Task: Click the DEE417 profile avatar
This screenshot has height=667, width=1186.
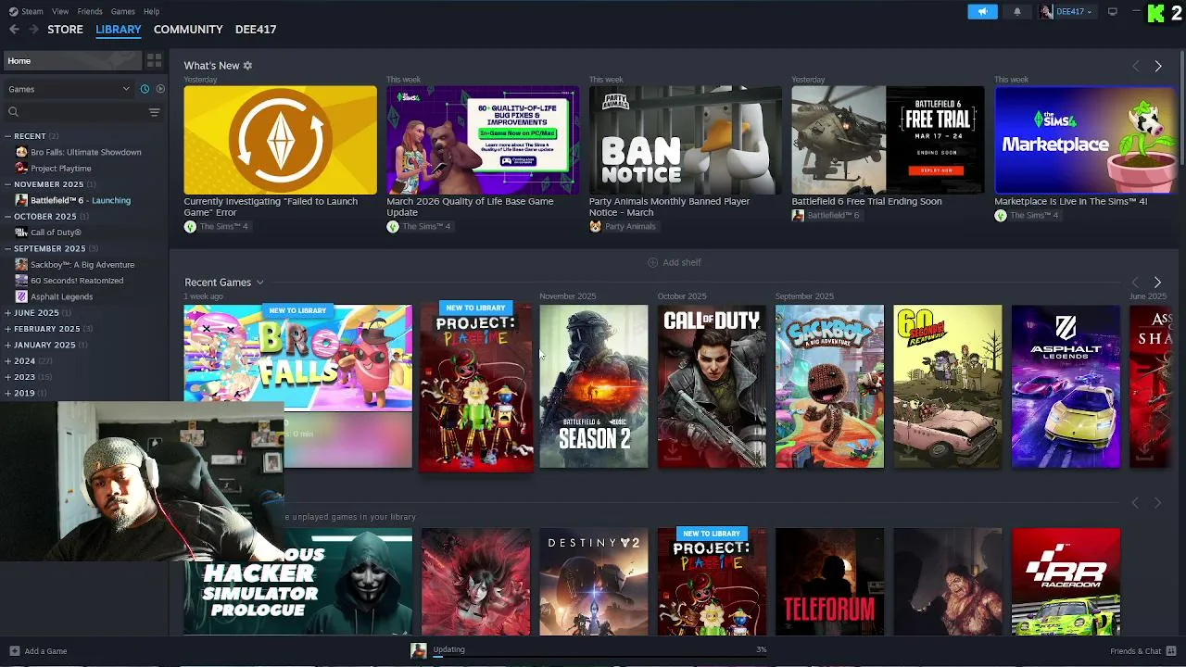Action: pos(1046,11)
